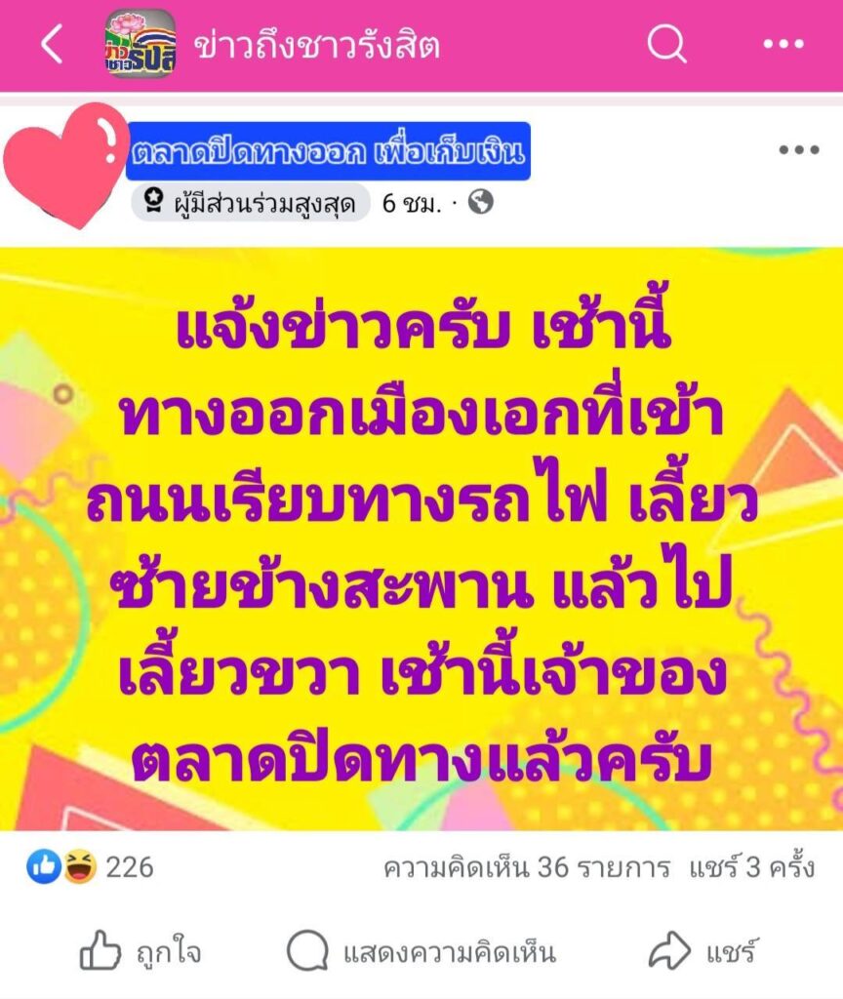Tap the laughing haha reaction icon
This screenshot has height=999, width=843.
coord(79,867)
